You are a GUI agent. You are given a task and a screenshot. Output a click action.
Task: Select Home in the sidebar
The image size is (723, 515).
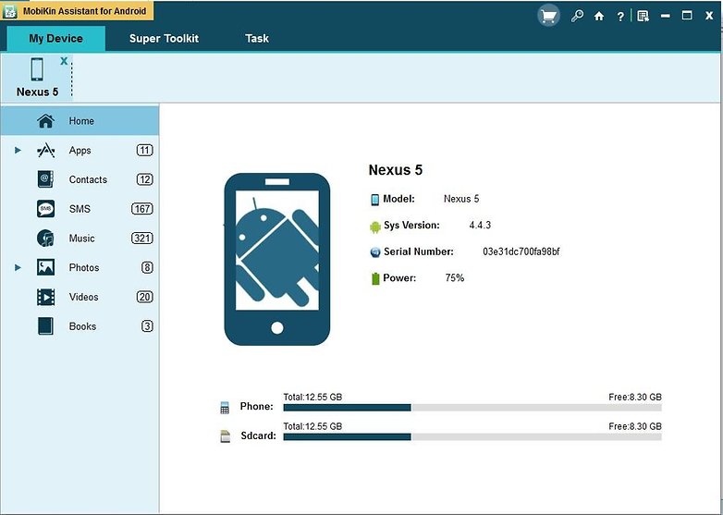coord(80,121)
